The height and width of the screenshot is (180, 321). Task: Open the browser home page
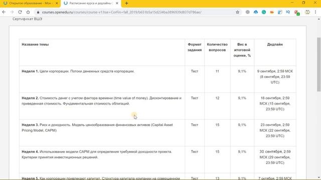coord(28,12)
